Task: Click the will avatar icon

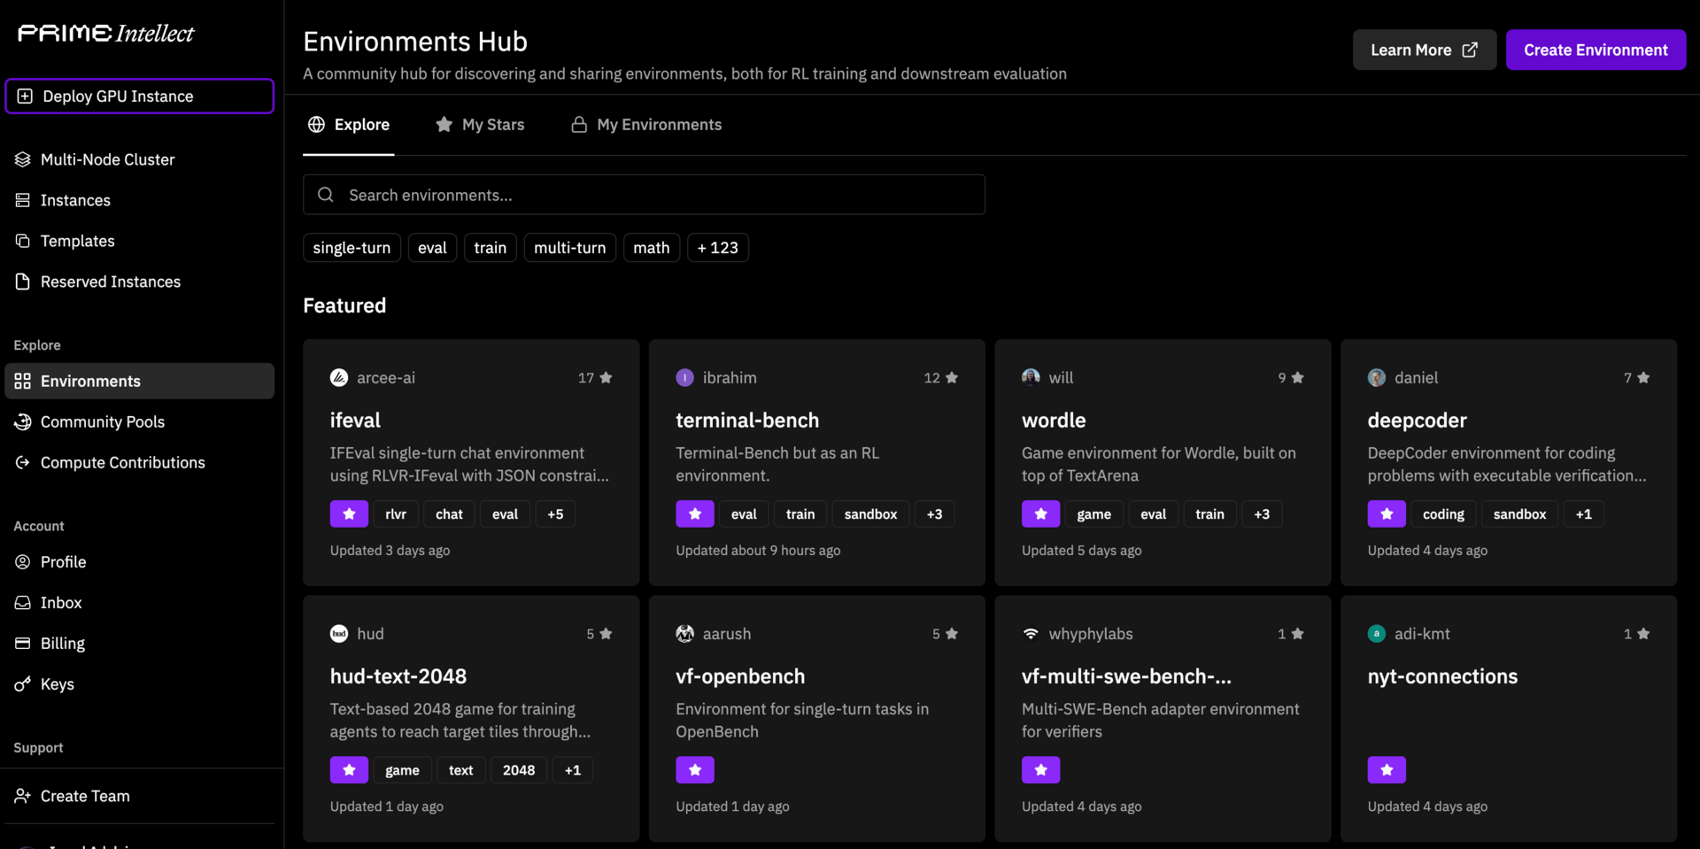Action: 1031,377
